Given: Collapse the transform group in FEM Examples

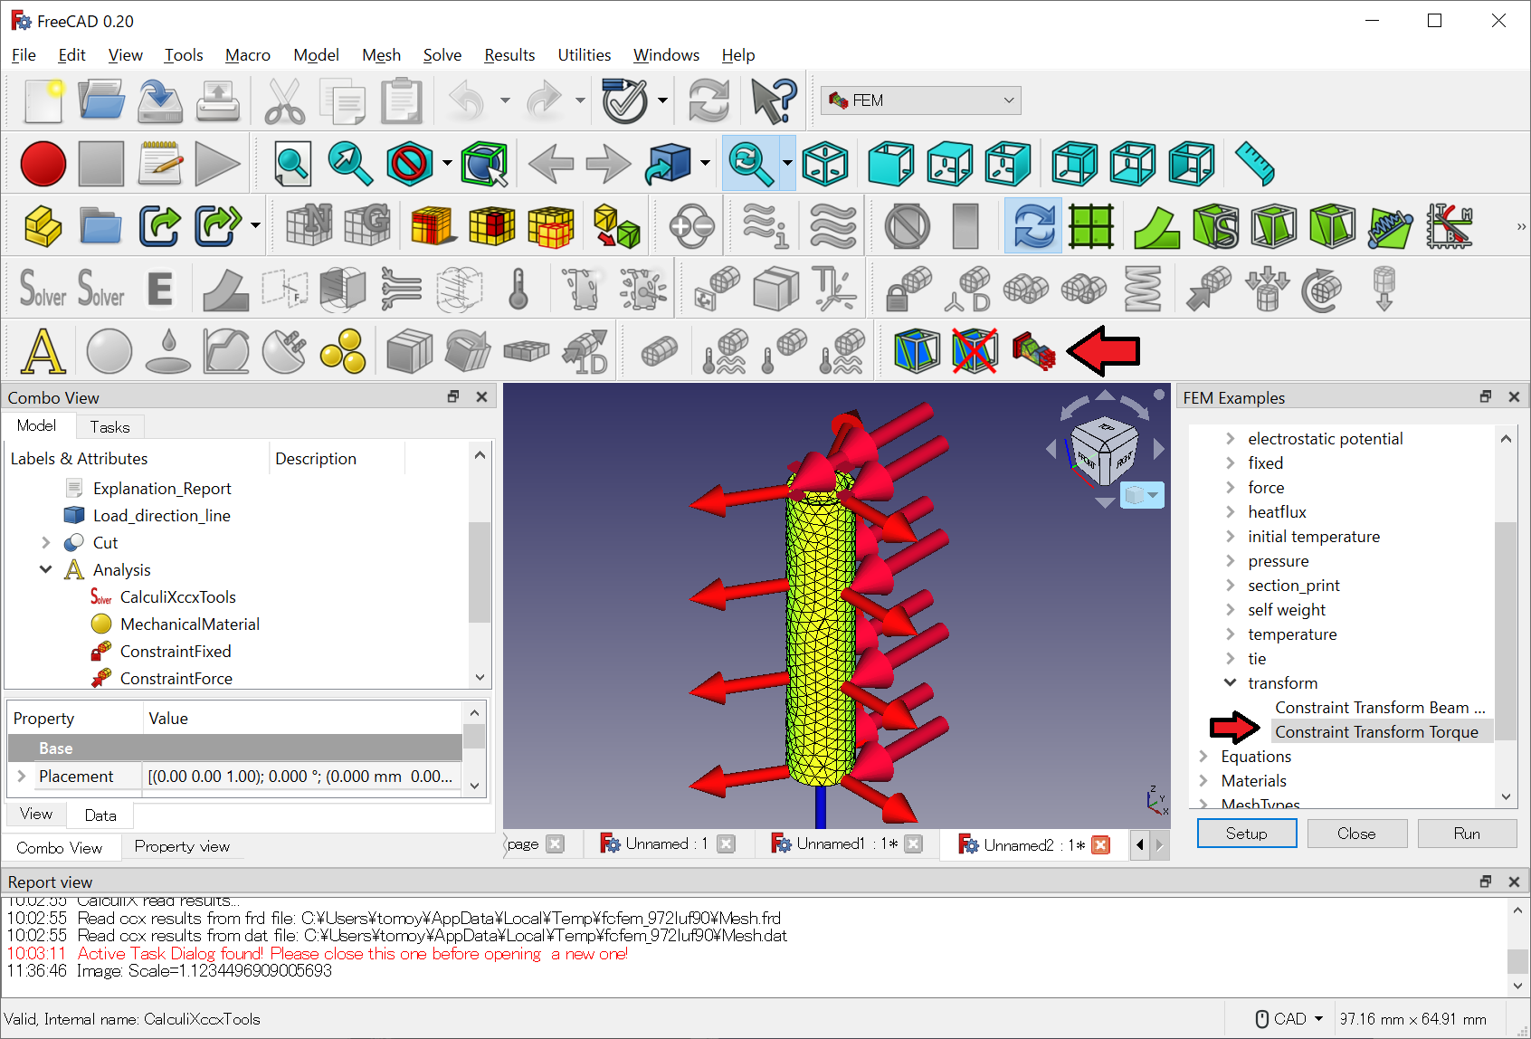Looking at the screenshot, I should point(1230,682).
